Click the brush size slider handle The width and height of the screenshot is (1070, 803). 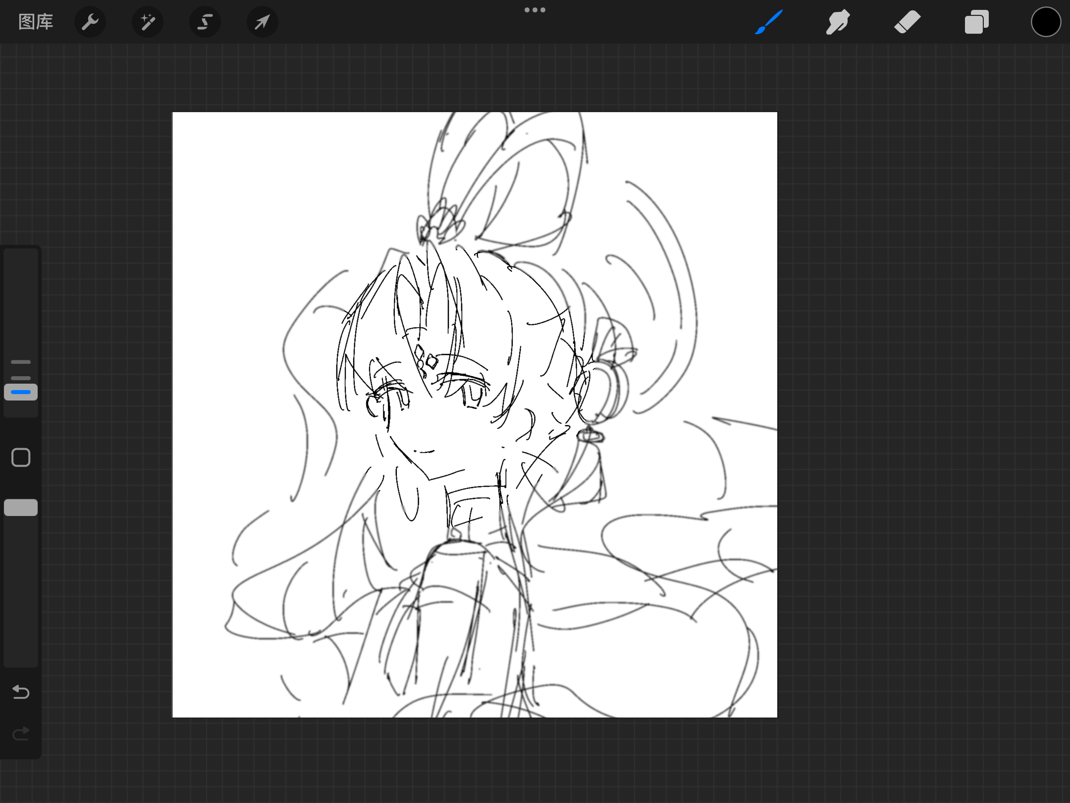pyautogui.click(x=21, y=392)
